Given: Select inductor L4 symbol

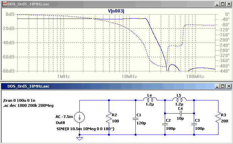Looking at the screenshot, I should point(150,99).
